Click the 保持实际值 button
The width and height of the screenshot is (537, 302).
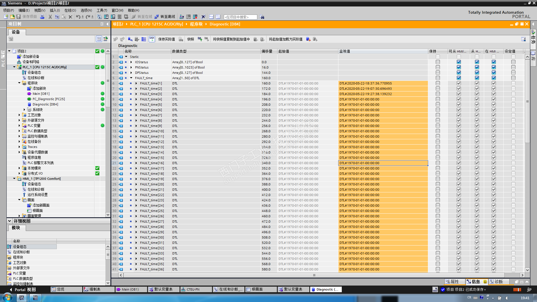pos(166,39)
